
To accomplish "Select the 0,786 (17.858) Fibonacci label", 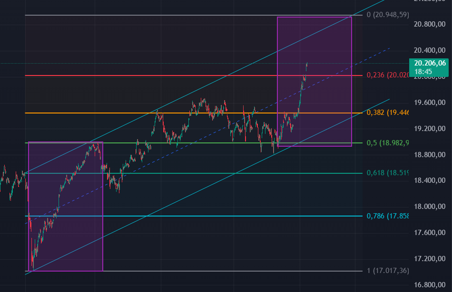I will pyautogui.click(x=386, y=214).
